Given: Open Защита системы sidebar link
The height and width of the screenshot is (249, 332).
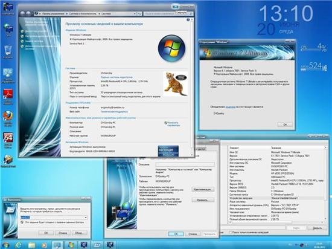Looking at the screenshot, I should pyautogui.click(x=34, y=41).
